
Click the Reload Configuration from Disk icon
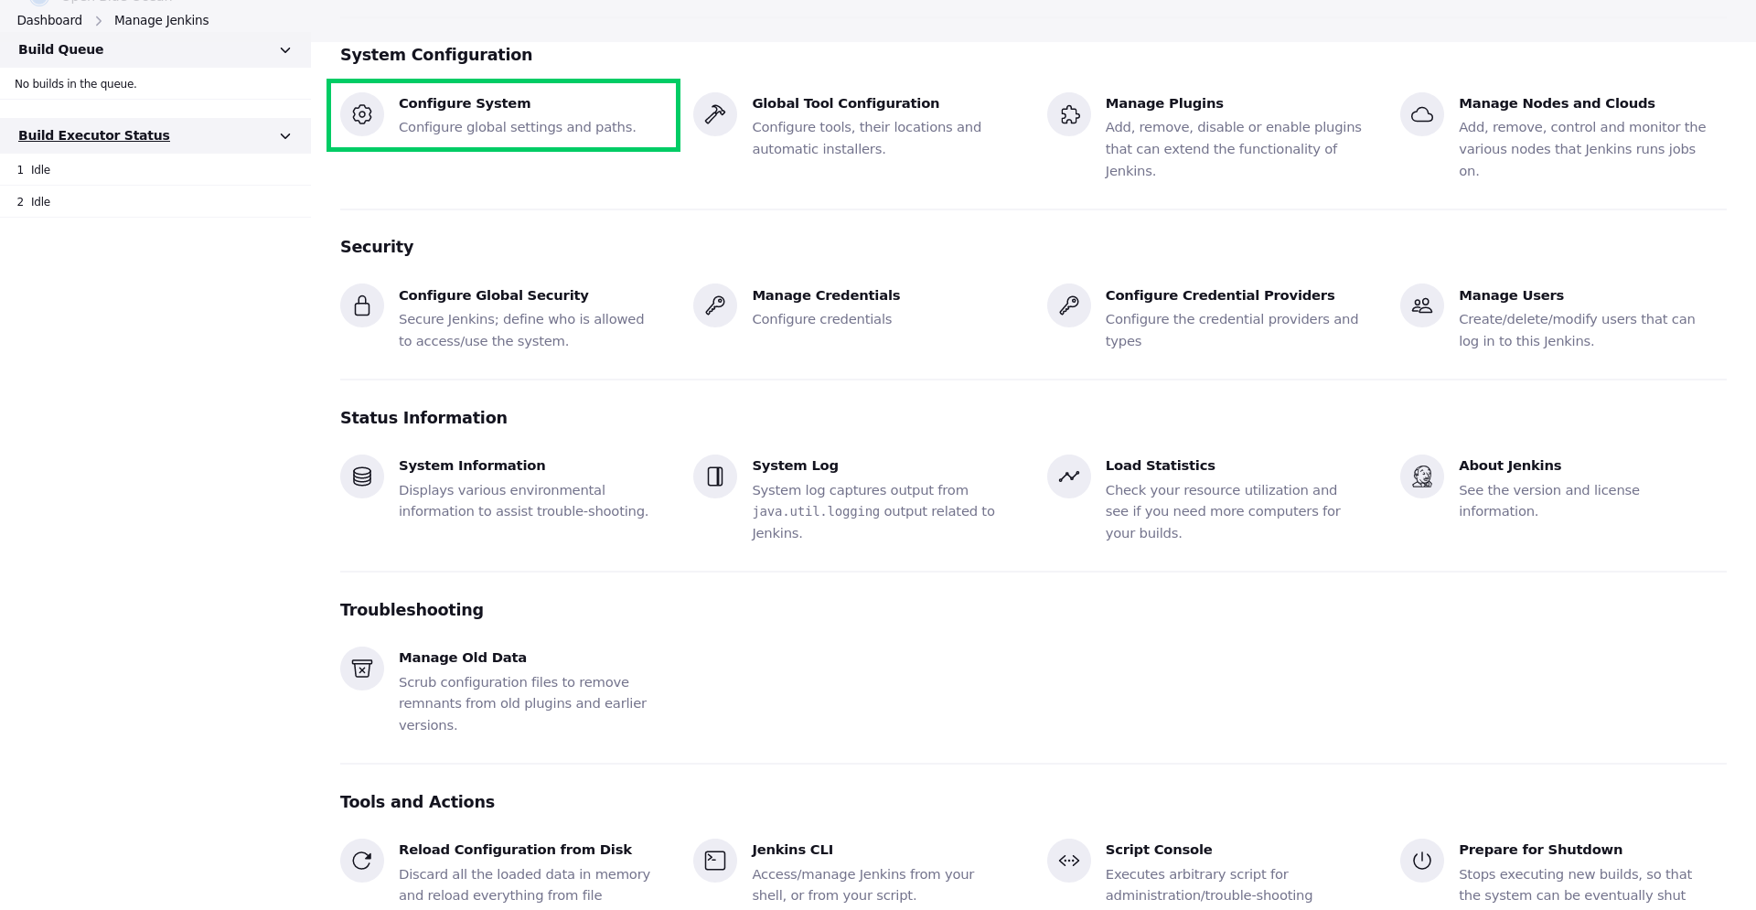[362, 861]
